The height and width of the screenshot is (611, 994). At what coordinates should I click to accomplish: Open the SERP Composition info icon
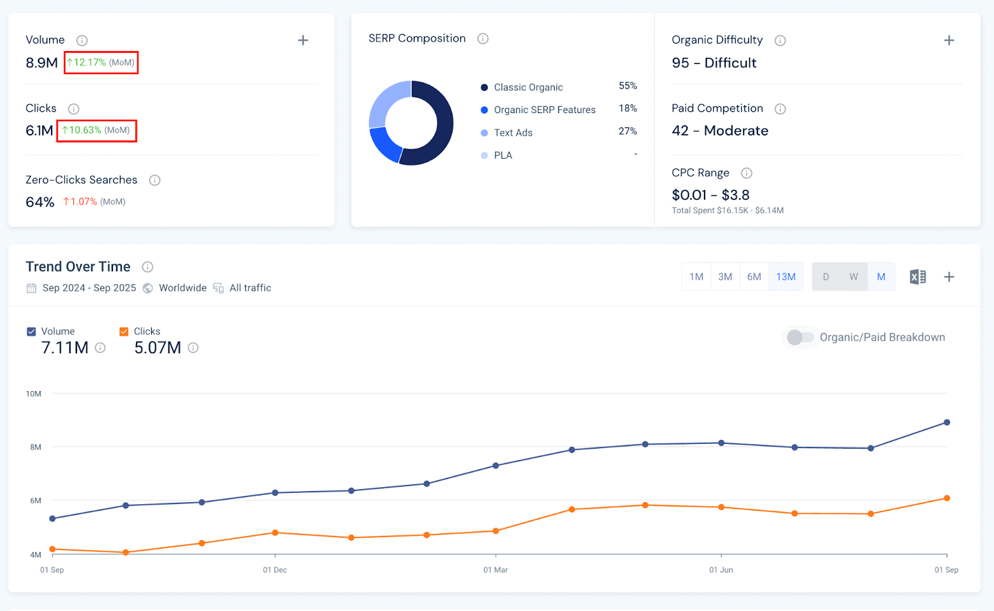tap(483, 38)
